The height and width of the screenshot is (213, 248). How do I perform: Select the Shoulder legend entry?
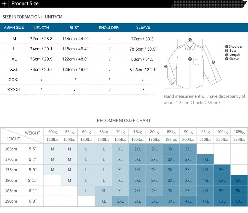pos(234,46)
